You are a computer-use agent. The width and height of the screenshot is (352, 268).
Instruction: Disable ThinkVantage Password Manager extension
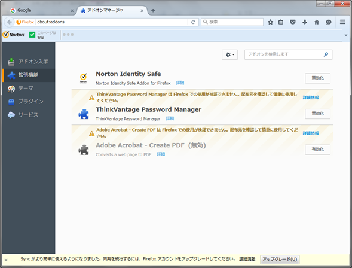317,114
